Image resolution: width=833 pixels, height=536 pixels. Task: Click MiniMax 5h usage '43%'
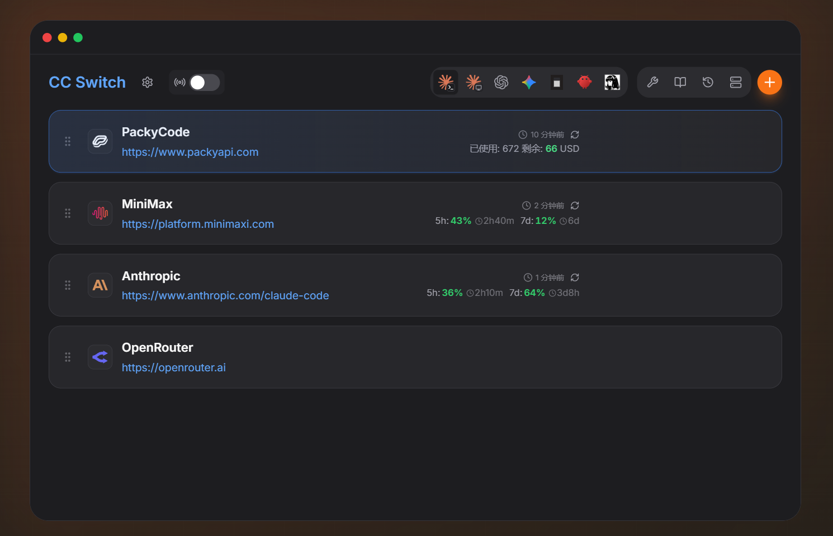461,221
